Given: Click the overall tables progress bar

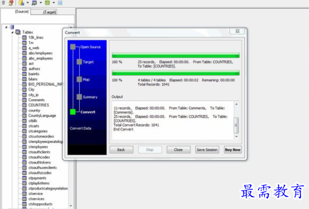Looking at the screenshot, I should [x=176, y=73].
